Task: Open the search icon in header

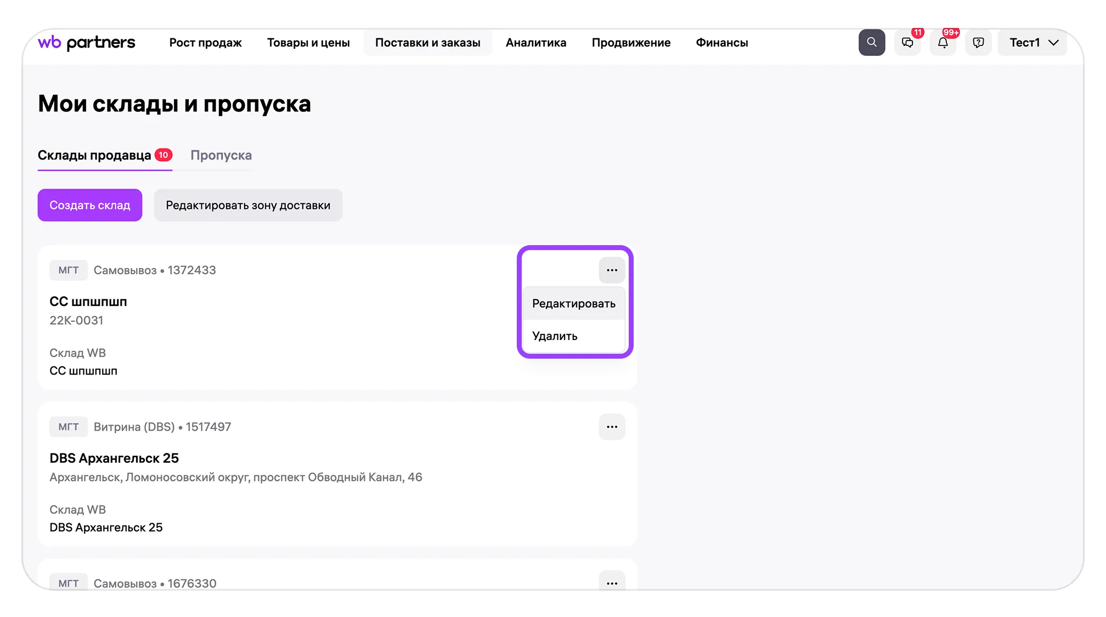Action: [871, 43]
